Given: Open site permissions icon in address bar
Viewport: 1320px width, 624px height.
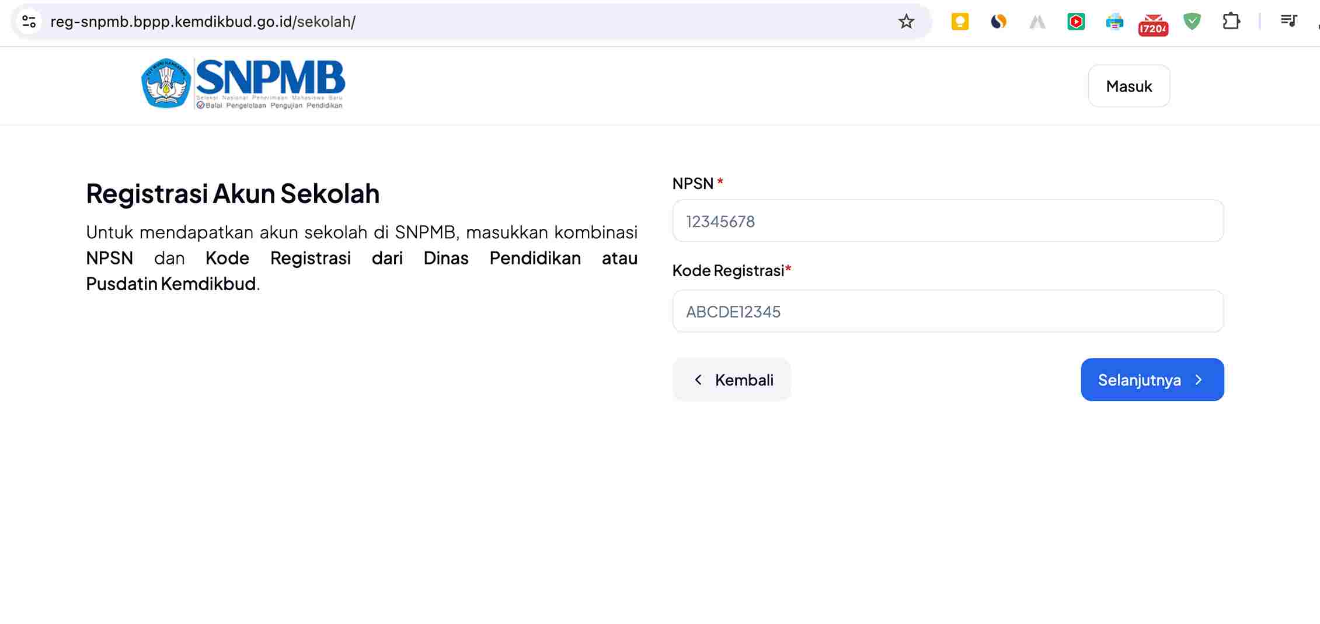Looking at the screenshot, I should tap(29, 22).
